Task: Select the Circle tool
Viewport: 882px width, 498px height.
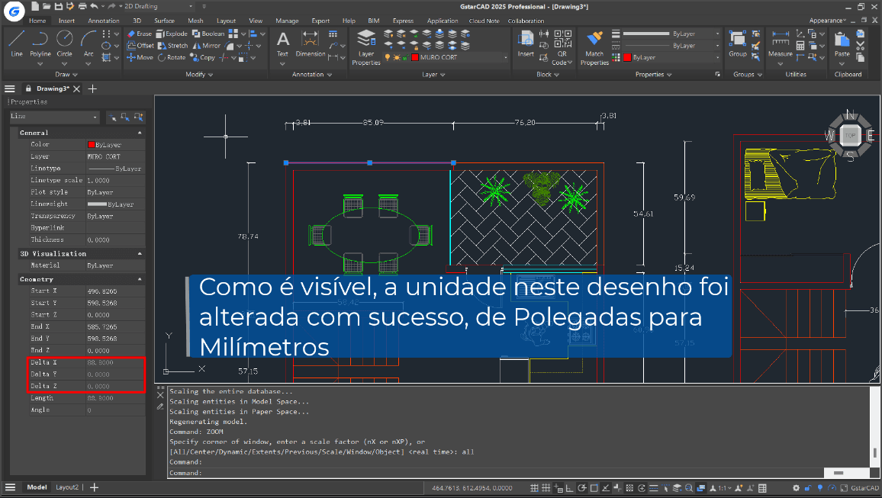Action: pos(64,43)
